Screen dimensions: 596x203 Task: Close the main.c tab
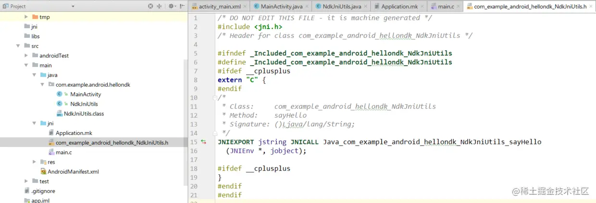tap(459, 7)
